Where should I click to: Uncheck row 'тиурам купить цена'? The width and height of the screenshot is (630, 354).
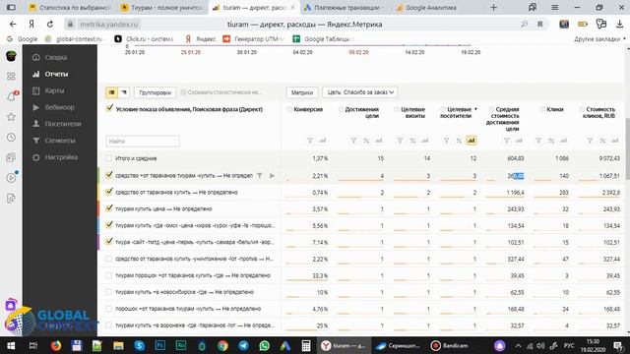[109, 208]
